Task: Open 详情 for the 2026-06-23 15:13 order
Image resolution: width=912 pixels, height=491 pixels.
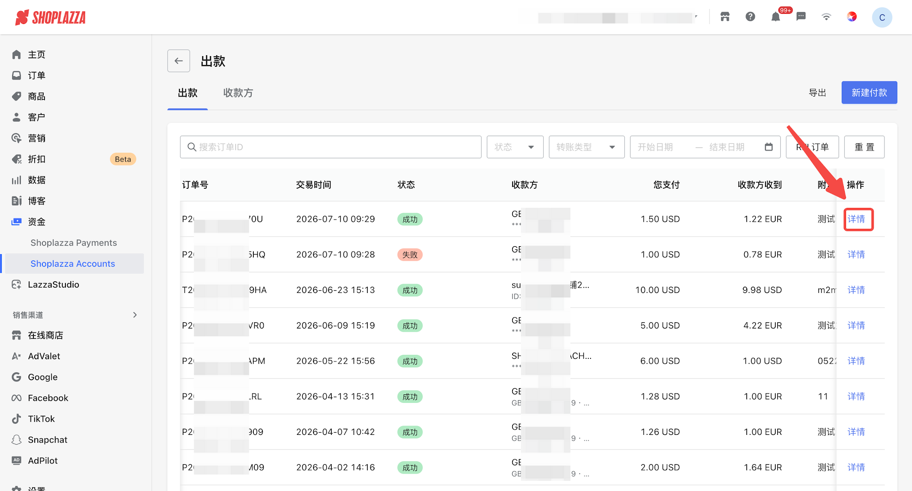Action: click(x=856, y=290)
